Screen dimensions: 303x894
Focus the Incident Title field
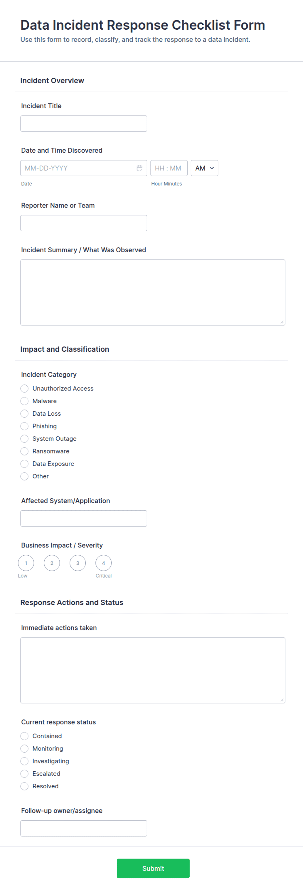[84, 124]
